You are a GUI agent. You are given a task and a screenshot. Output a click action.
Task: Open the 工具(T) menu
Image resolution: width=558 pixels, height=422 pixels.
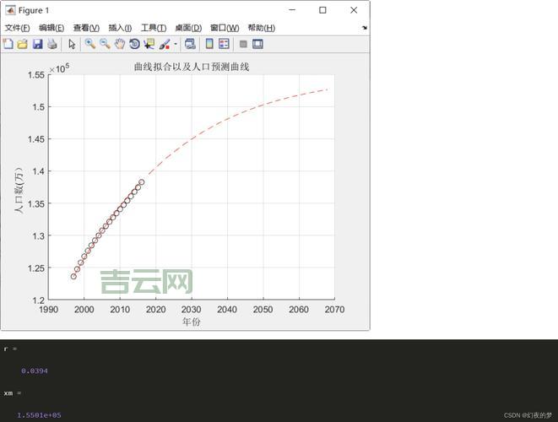(154, 28)
